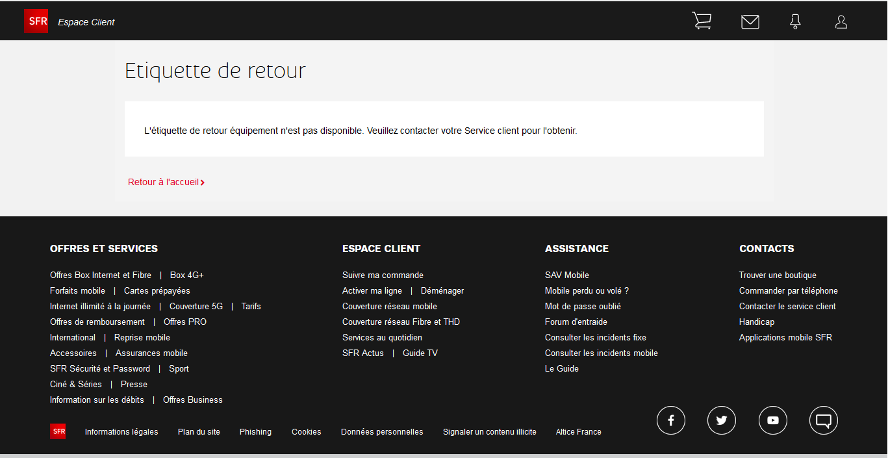Open Espace Client header link

pos(86,22)
